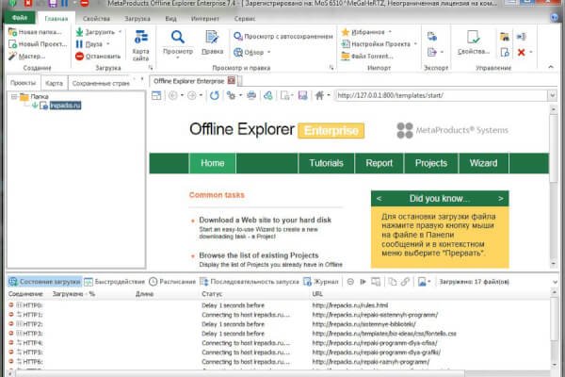This screenshot has height=377, width=565.
Task: Open Wizard on start page
Action: tap(483, 163)
